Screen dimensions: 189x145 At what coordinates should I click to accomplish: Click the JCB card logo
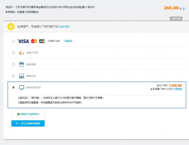pos(42,41)
